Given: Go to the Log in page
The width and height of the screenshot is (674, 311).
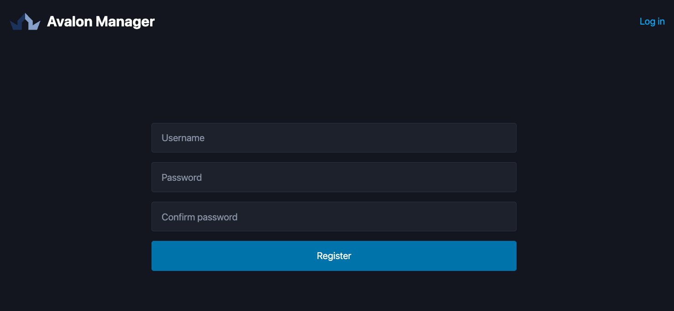Looking at the screenshot, I should click(652, 21).
